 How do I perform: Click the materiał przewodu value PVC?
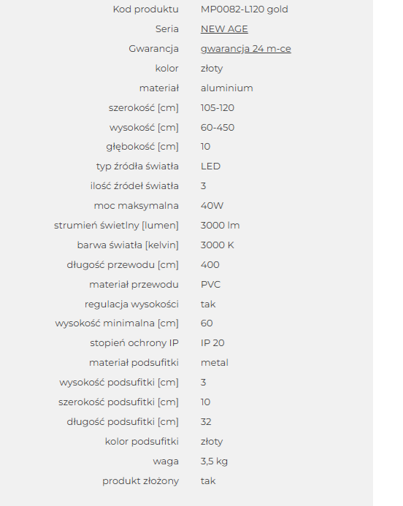[x=211, y=284]
